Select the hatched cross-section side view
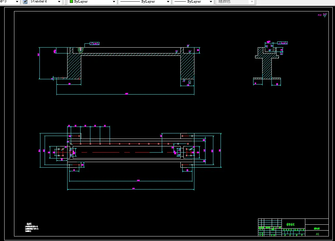The height and width of the screenshot is (241, 335). pos(267,64)
